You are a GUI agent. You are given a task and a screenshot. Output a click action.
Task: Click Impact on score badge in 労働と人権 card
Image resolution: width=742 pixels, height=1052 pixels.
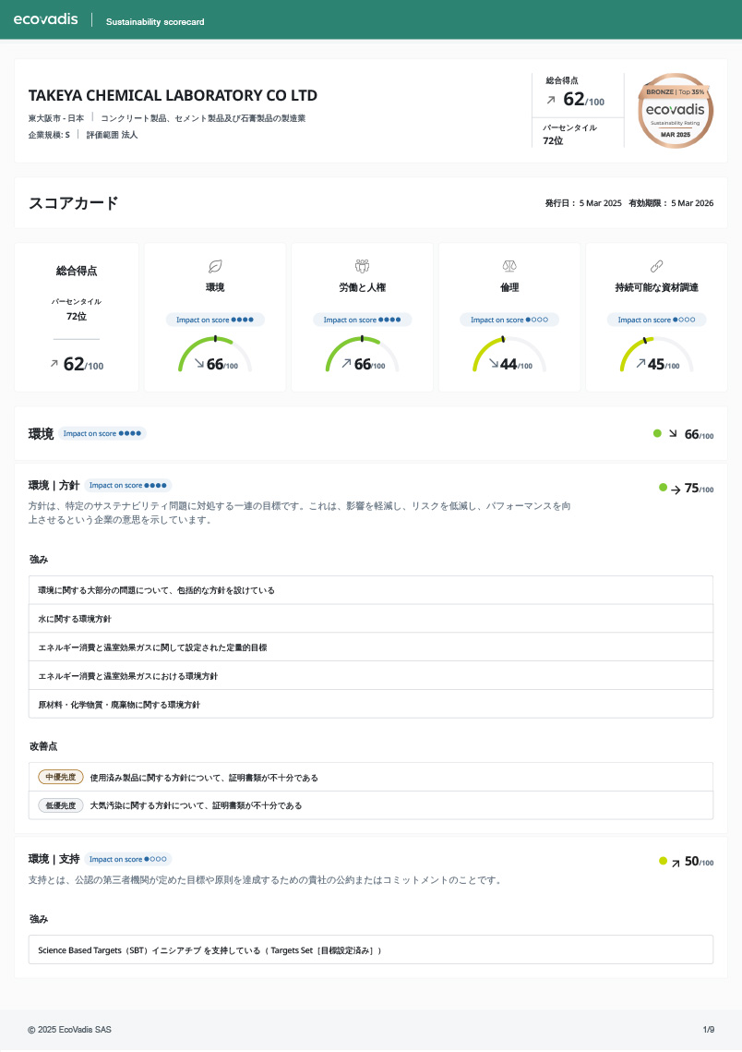[362, 320]
